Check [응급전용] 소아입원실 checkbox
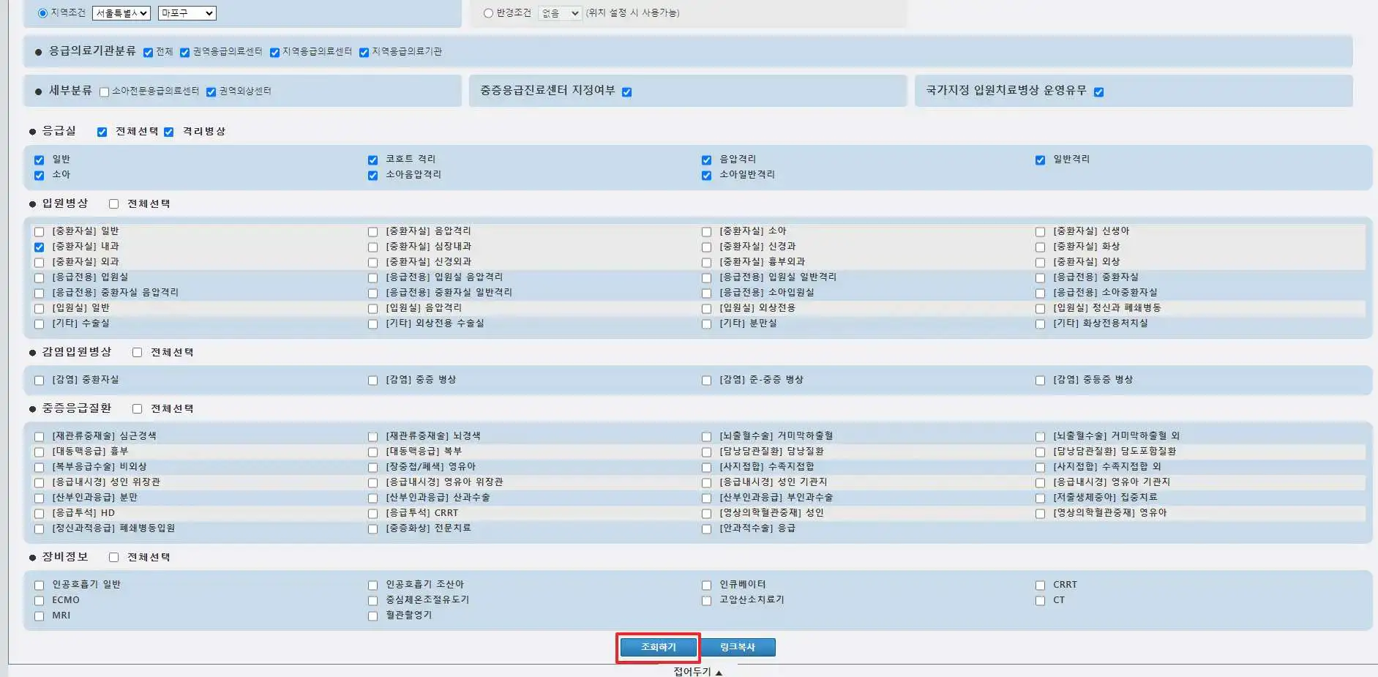The height and width of the screenshot is (677, 1378). [x=706, y=293]
